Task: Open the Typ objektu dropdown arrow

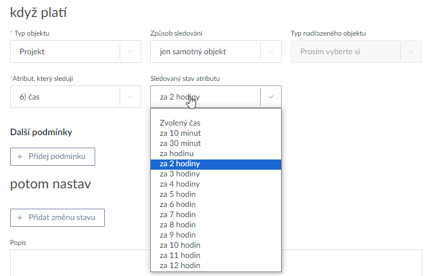Action: pyautogui.click(x=130, y=51)
